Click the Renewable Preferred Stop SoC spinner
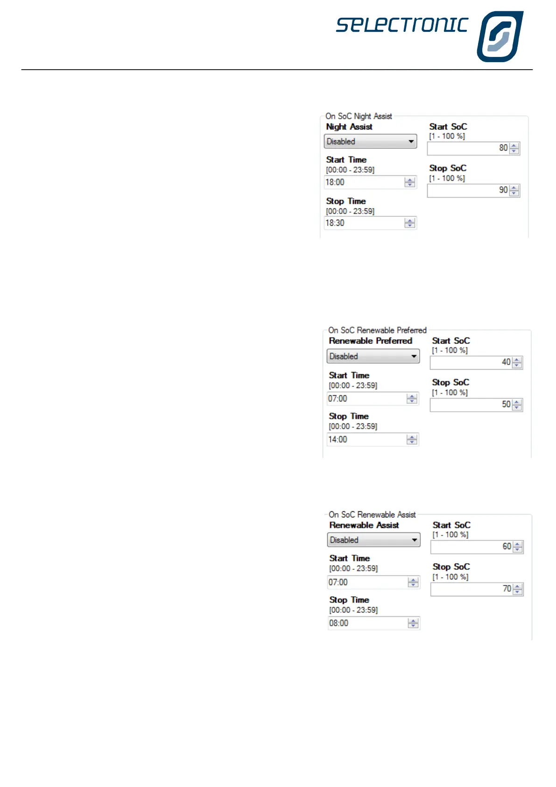This screenshot has height=787, width=556. (517, 405)
